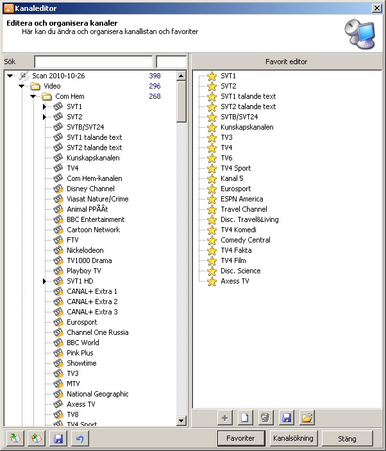The image size is (386, 451).
Task: Click the channel list scroll up arrow
Action: click(x=181, y=76)
